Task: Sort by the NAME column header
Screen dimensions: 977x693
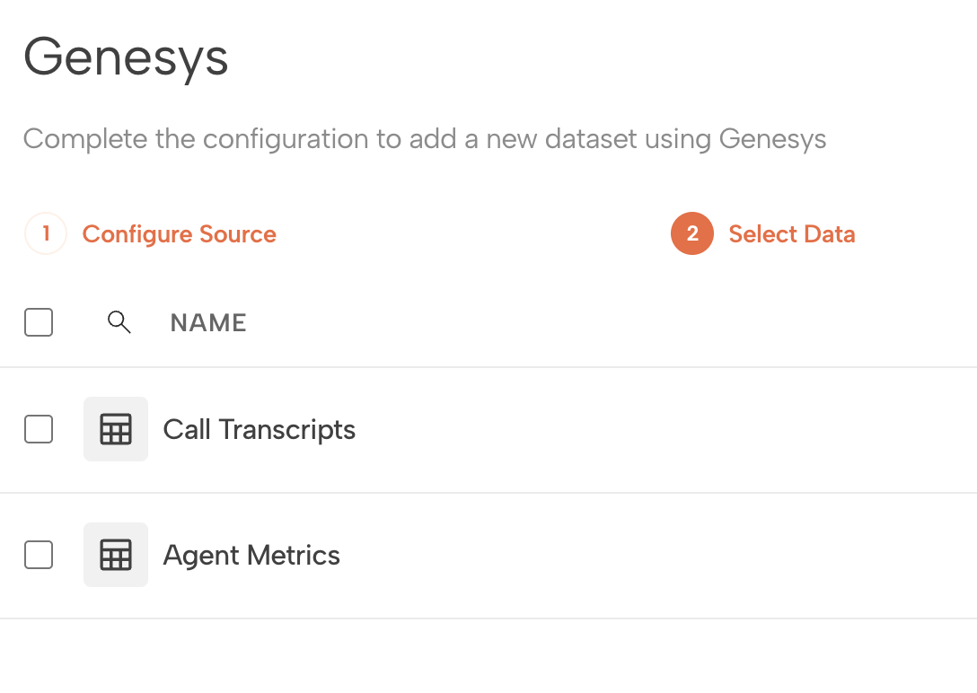Action: (x=208, y=323)
